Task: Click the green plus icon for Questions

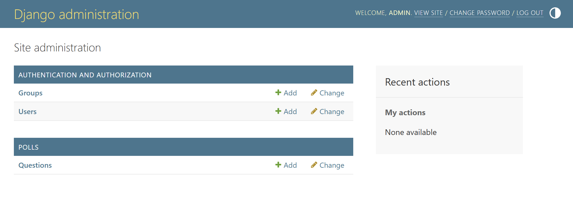Action: [x=278, y=165]
